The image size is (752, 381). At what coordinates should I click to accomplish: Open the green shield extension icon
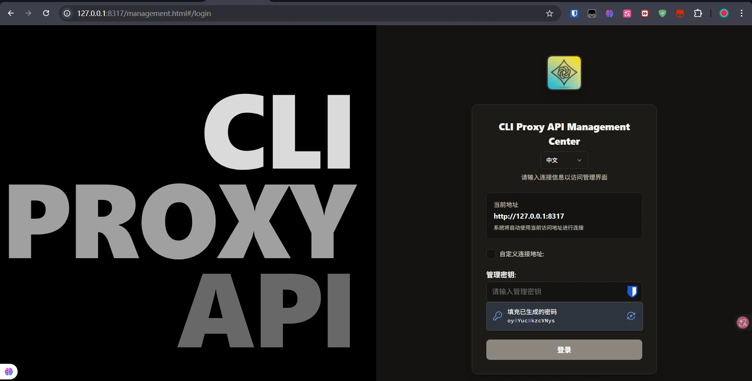pos(662,13)
